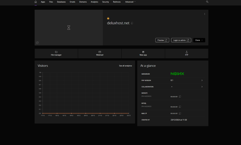Screen dimensions: 241x145
Task: Click the Login to admin button
Action: tap(181, 40)
